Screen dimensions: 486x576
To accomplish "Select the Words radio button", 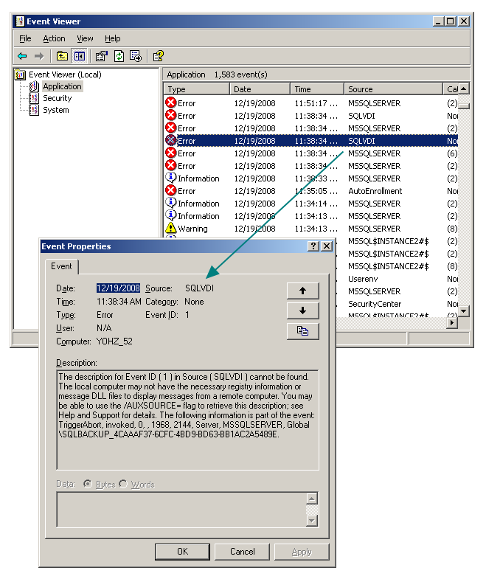I will click(123, 484).
